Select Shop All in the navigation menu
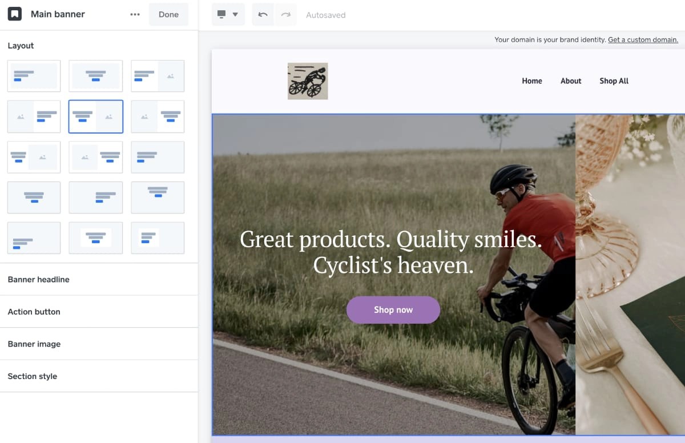 pyautogui.click(x=613, y=80)
